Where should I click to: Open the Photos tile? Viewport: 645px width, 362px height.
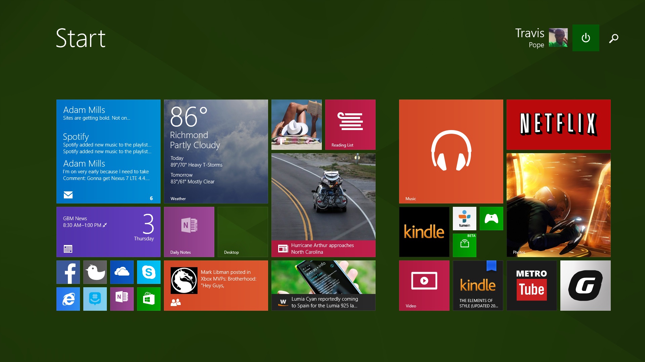click(x=559, y=205)
